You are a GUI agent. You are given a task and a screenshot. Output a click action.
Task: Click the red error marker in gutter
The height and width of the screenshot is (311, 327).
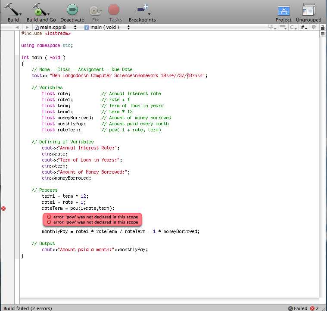(3, 208)
